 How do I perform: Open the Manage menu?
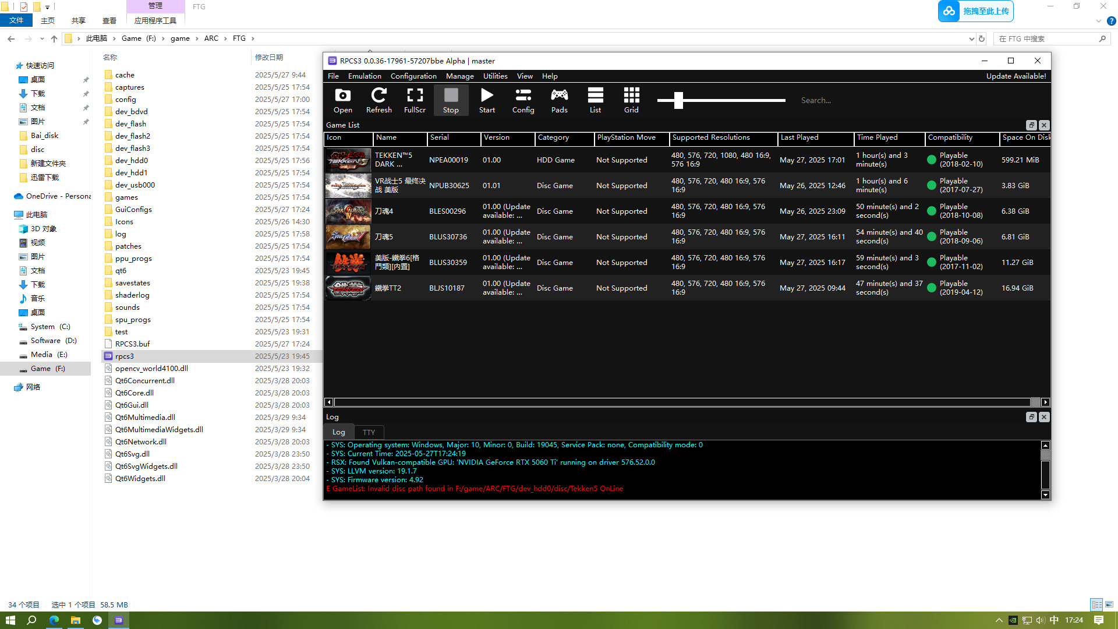click(459, 76)
